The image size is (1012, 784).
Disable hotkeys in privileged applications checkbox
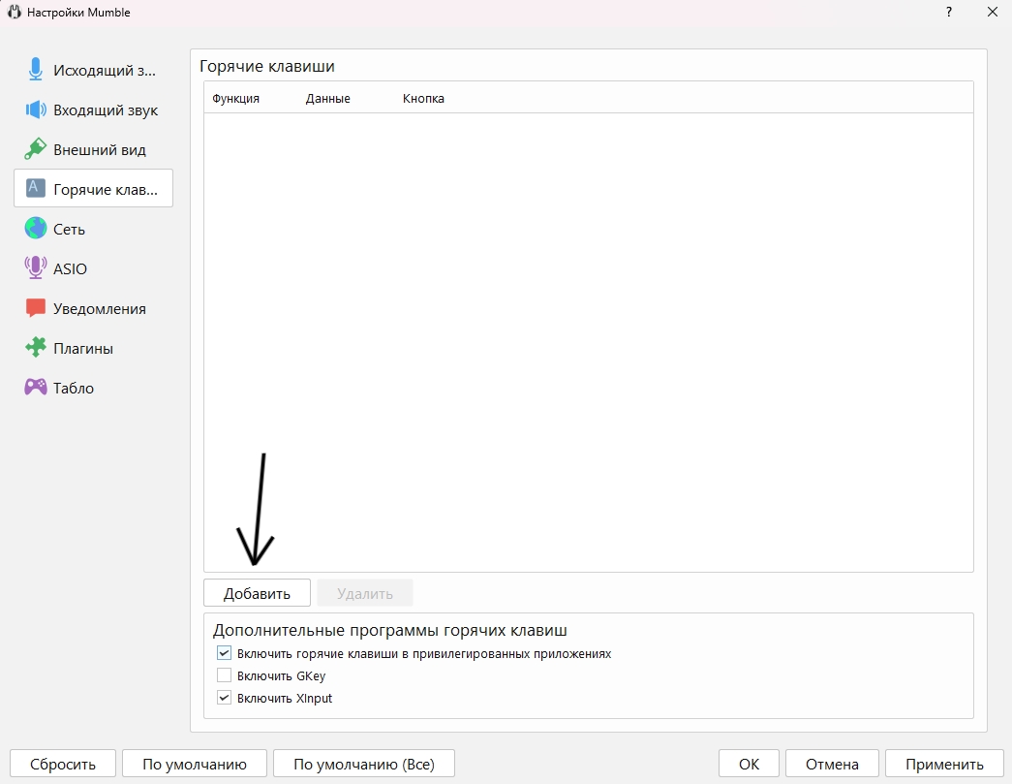pos(224,653)
